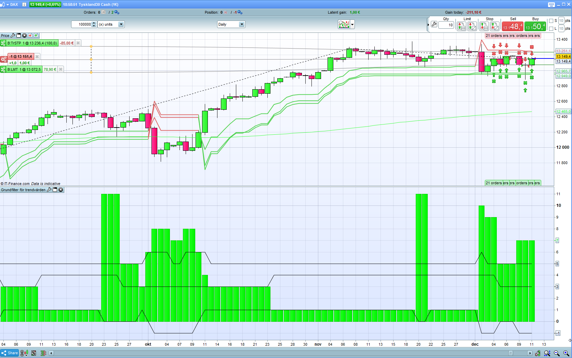Viewport: 572px width, 358px height.
Task: Open the positions list gear icon
Action: click(x=240, y=12)
